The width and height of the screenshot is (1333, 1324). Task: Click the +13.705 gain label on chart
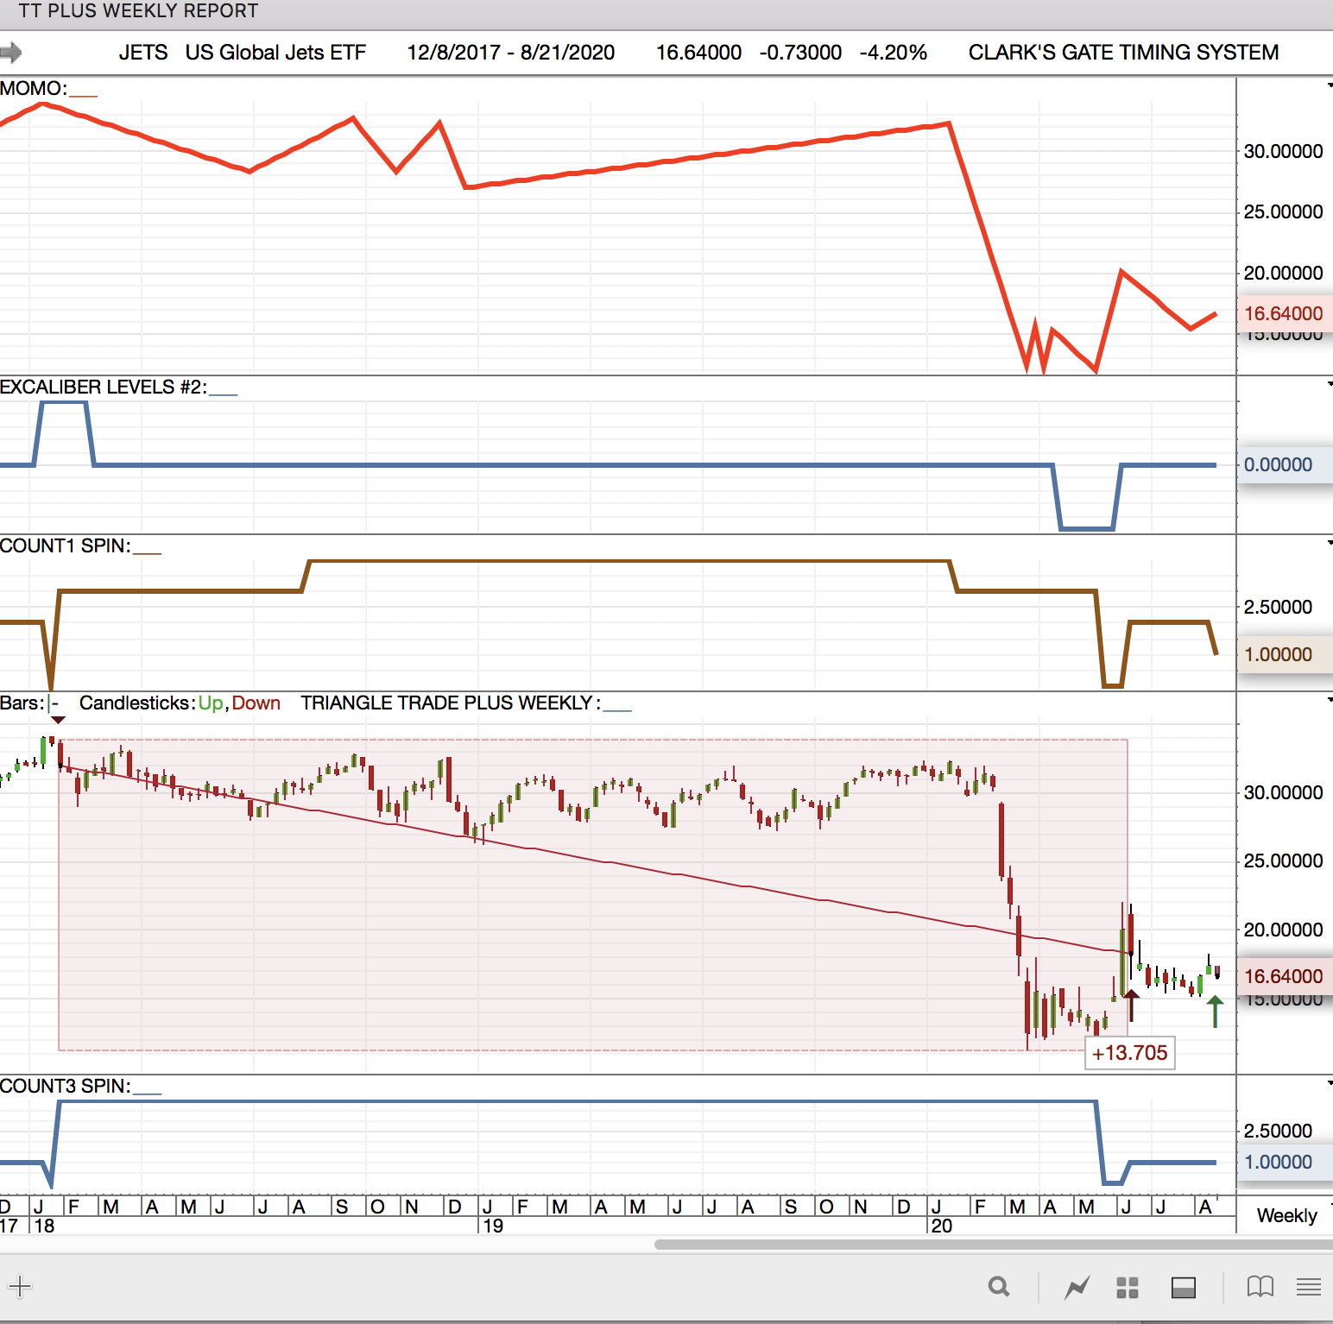pos(1129,1053)
